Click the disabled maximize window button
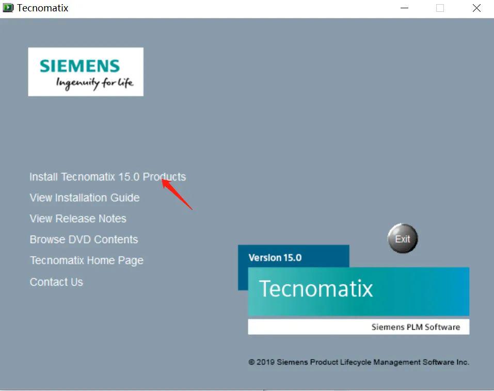The width and height of the screenshot is (494, 391). click(x=440, y=8)
